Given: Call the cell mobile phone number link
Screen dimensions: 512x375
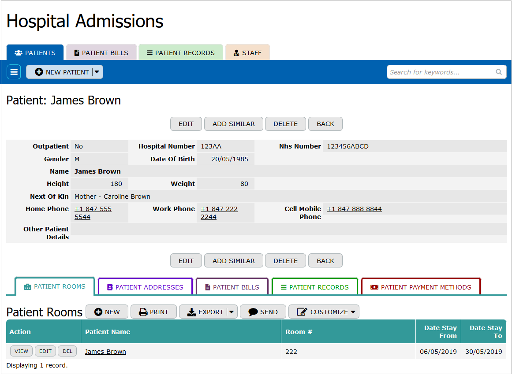Looking at the screenshot, I should [x=354, y=209].
